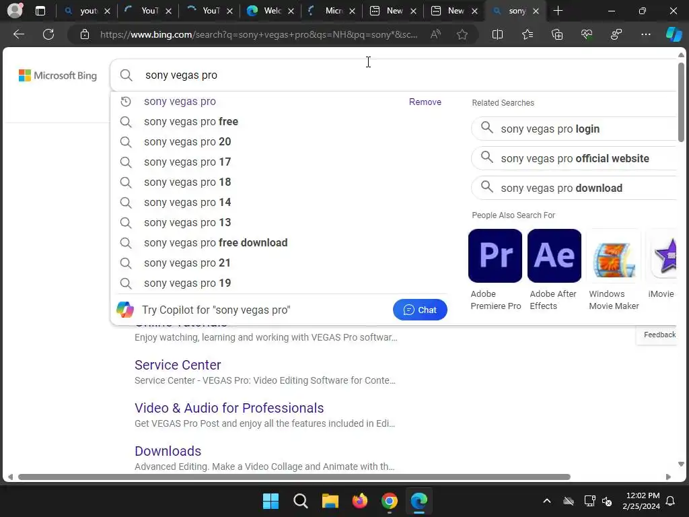Click the address bar URL

pyautogui.click(x=259, y=34)
